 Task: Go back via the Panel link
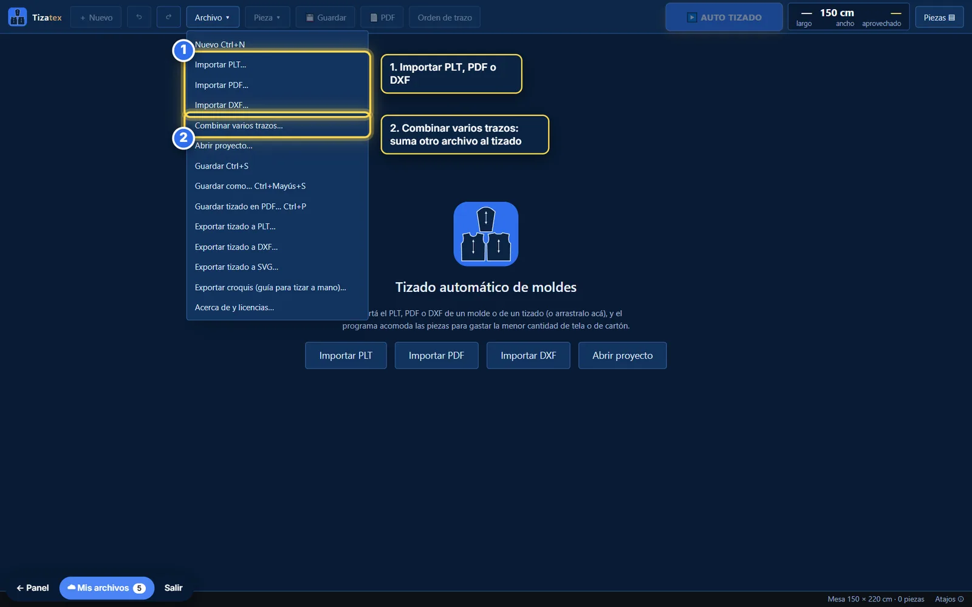(33, 588)
